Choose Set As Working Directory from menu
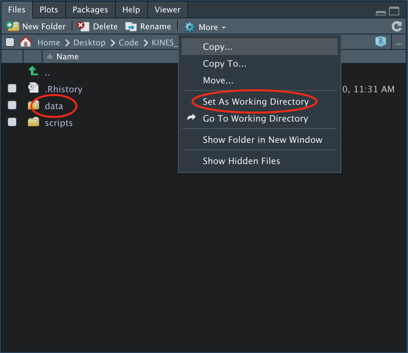The width and height of the screenshot is (408, 353). click(x=255, y=102)
